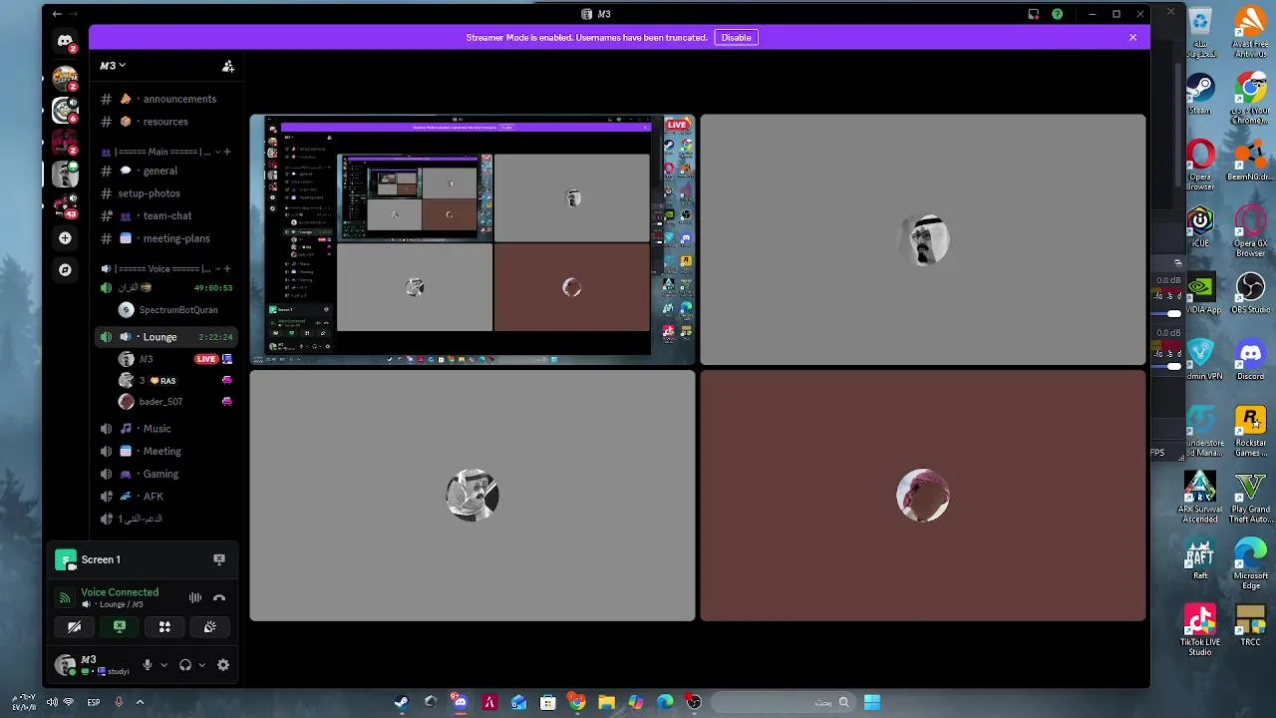The width and height of the screenshot is (1276, 718).
Task: Open Discover servers compass icon
Action: (x=65, y=270)
